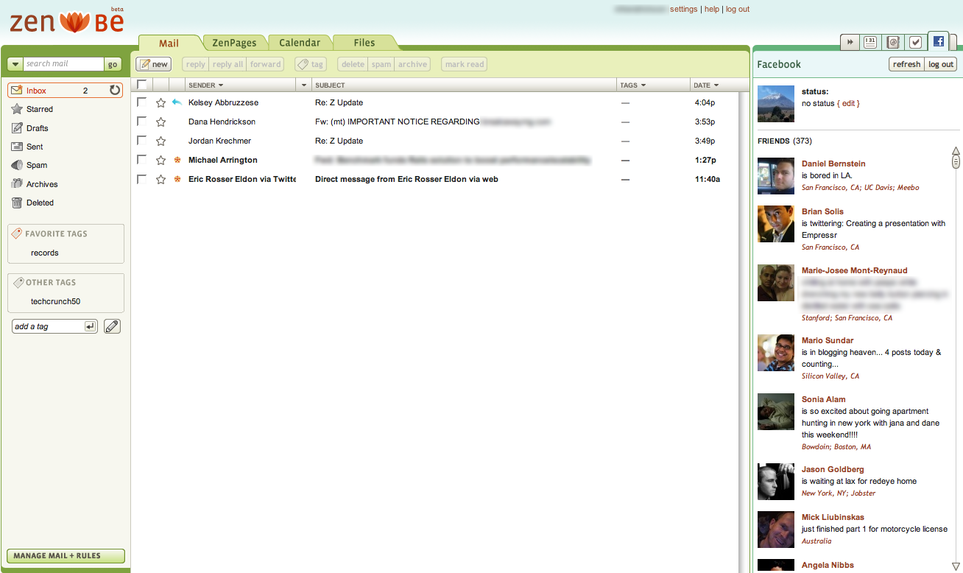This screenshot has width=963, height=573.
Task: Open the calendar agenda sidebar icon
Action: 870,43
